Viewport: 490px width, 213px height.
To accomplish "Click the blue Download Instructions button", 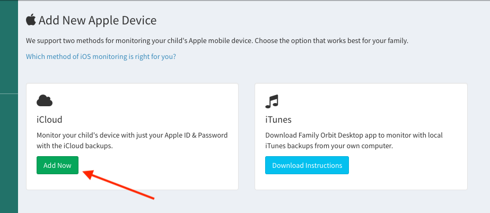I will click(307, 165).
